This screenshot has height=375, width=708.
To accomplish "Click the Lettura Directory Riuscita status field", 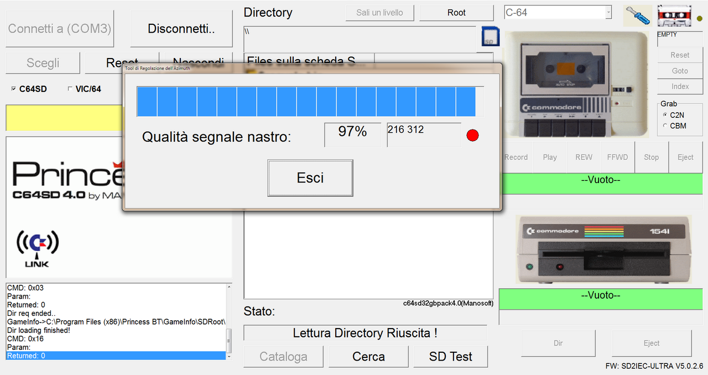I will click(x=365, y=333).
